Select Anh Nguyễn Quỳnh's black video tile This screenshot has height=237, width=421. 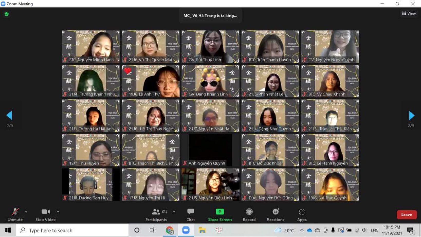pos(210,150)
